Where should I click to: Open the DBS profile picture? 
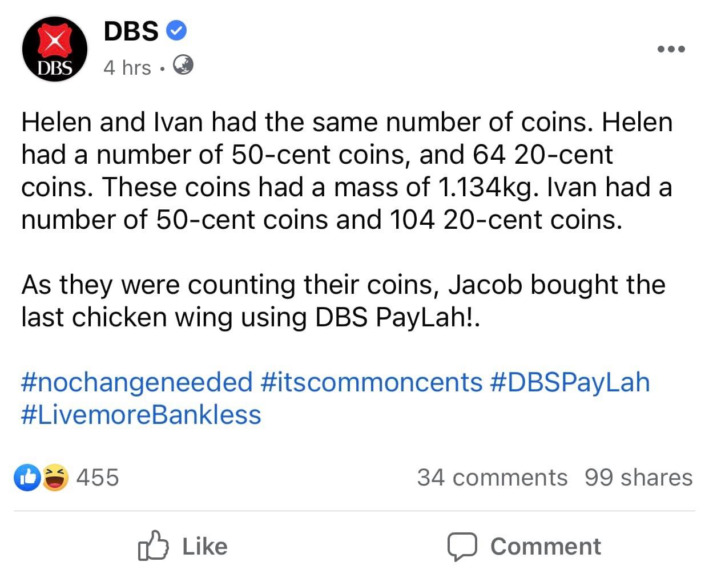55,49
